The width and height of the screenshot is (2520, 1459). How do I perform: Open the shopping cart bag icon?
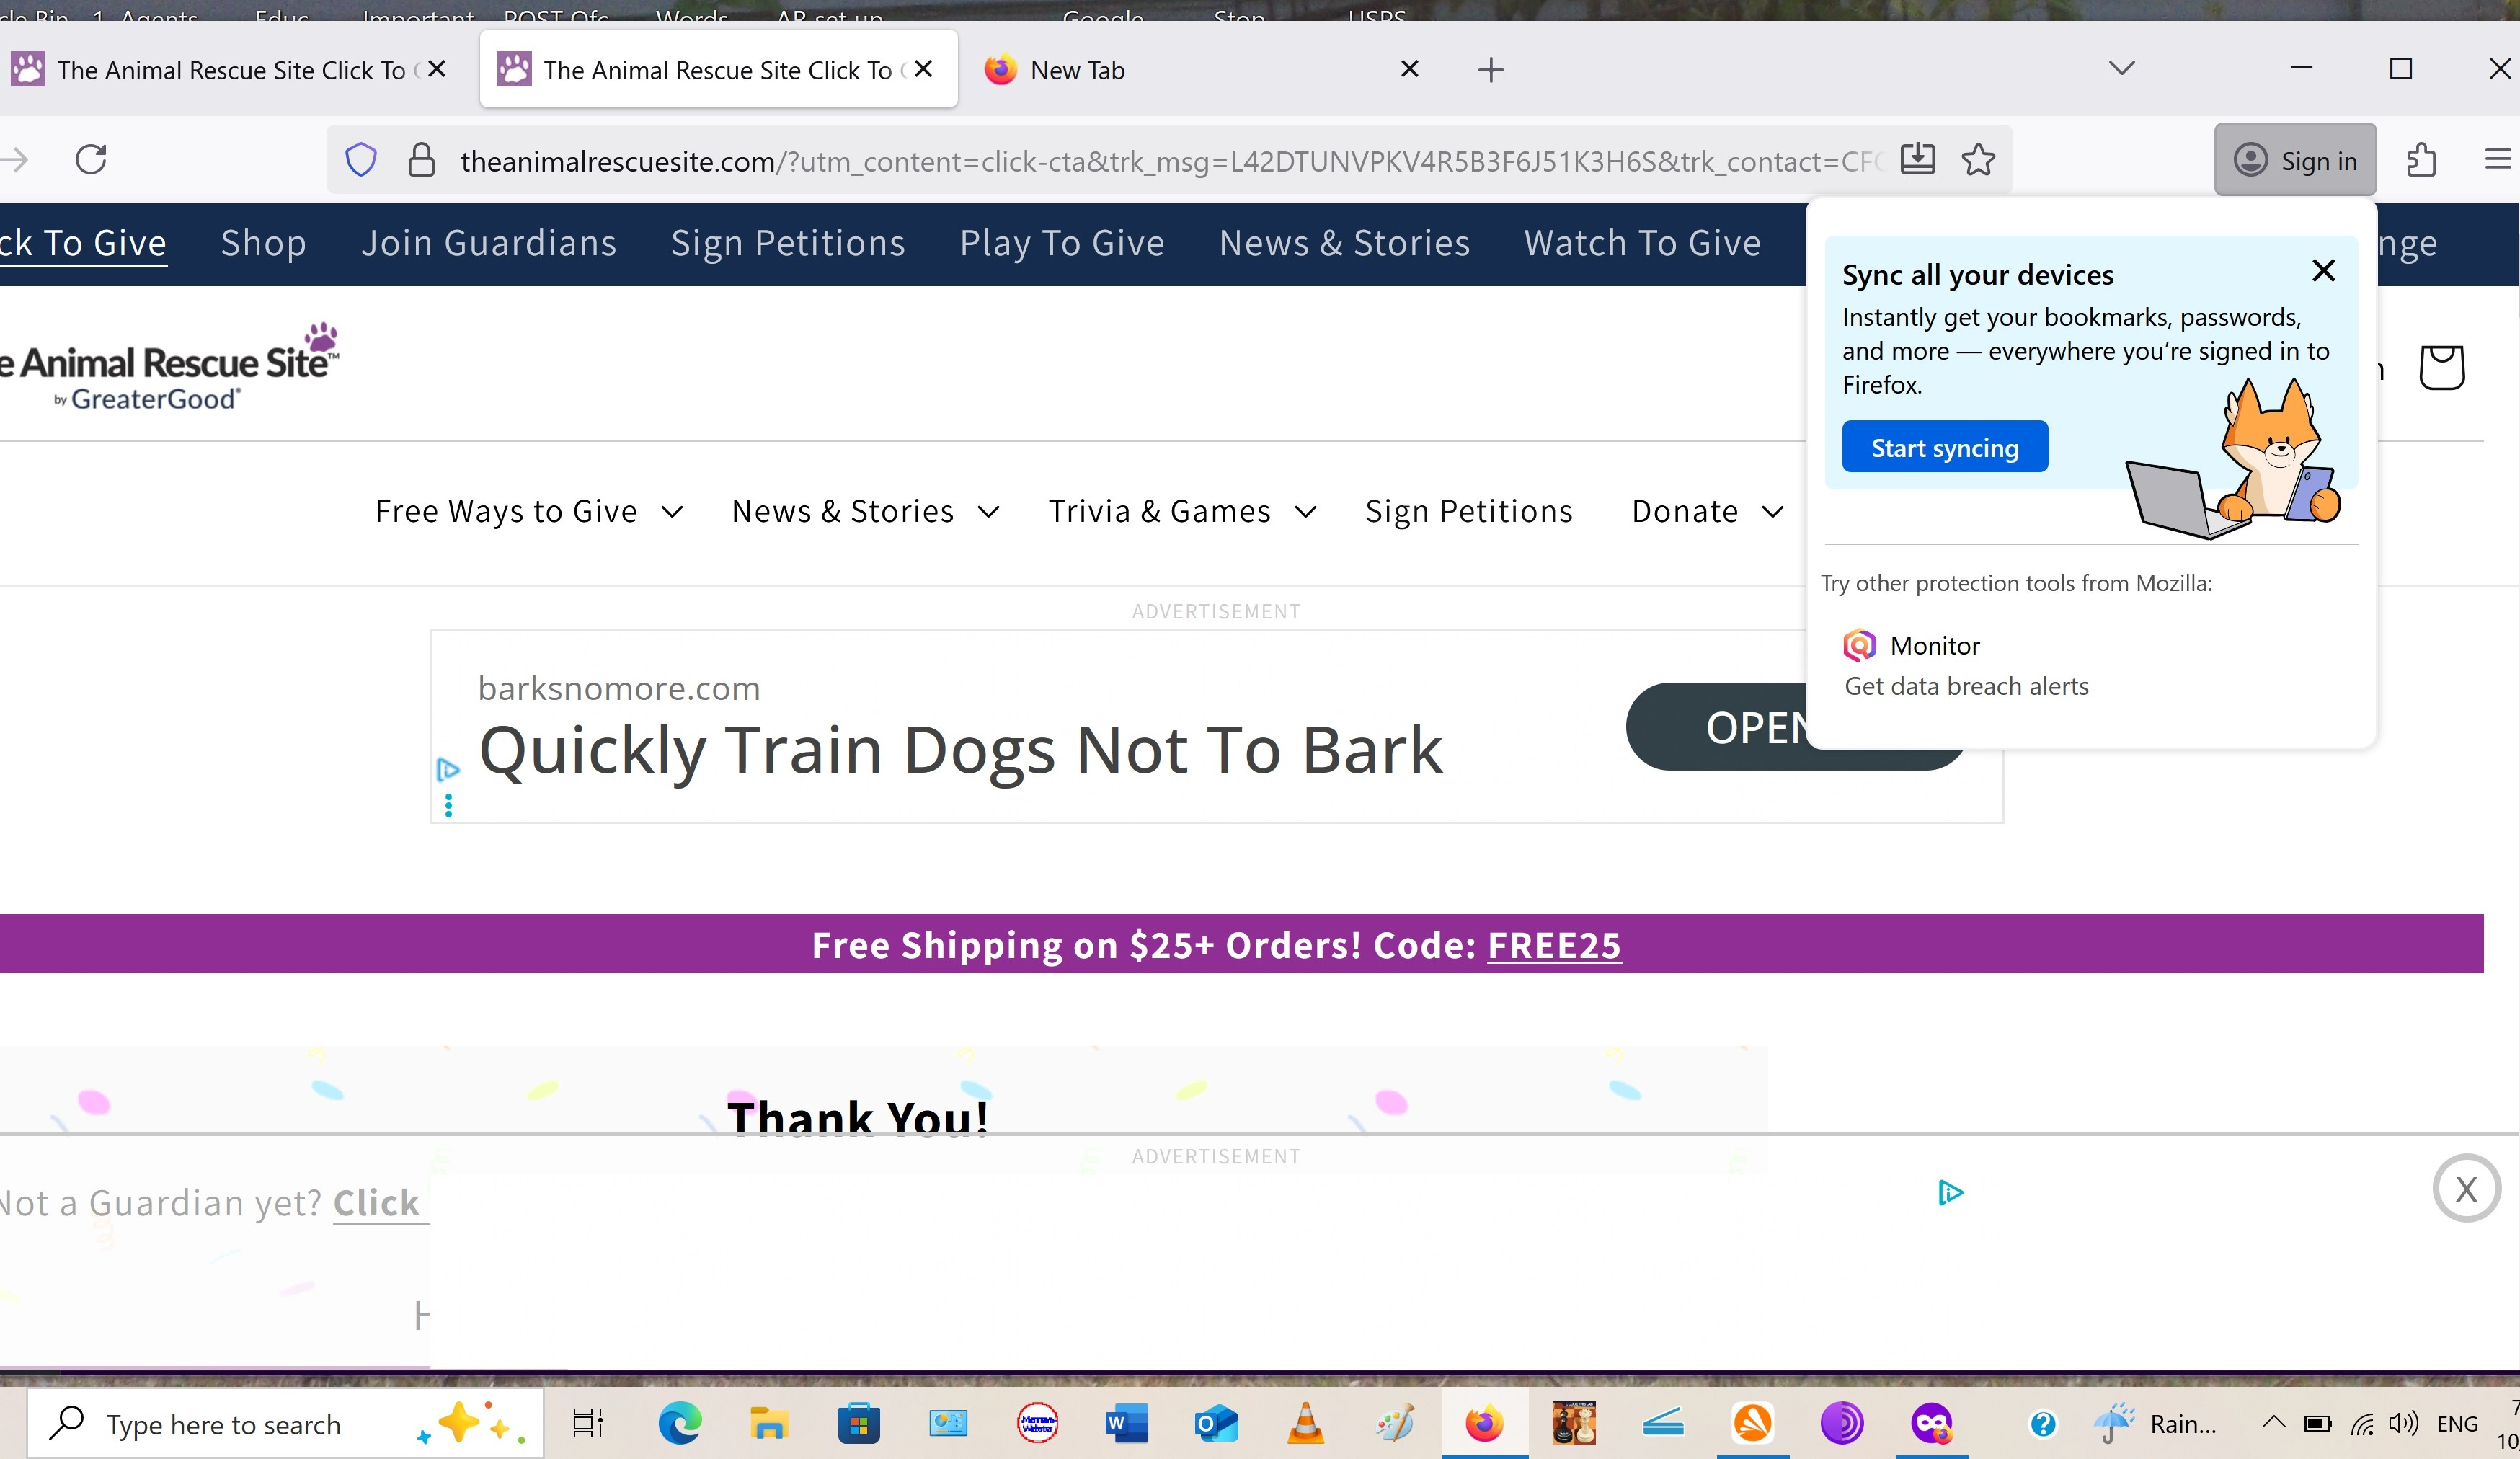click(2441, 367)
